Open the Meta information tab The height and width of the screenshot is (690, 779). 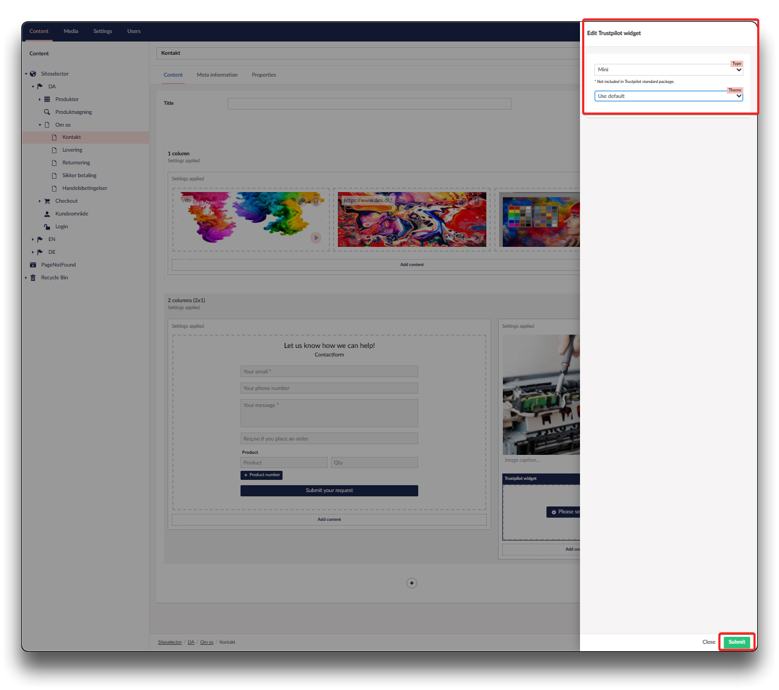[x=217, y=75]
